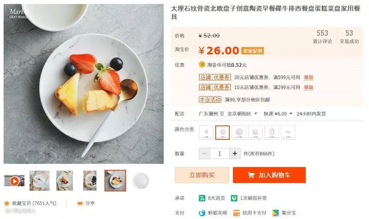369x219 pixels.
Task: Click the Ant Huabei payment icon
Action: (x=202, y=213)
